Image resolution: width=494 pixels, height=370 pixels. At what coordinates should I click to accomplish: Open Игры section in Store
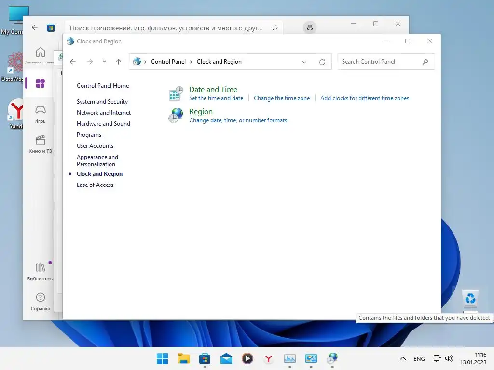[x=41, y=114]
